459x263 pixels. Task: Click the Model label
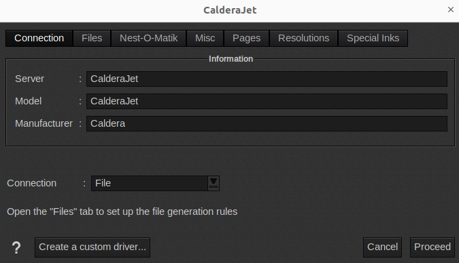[29, 101]
